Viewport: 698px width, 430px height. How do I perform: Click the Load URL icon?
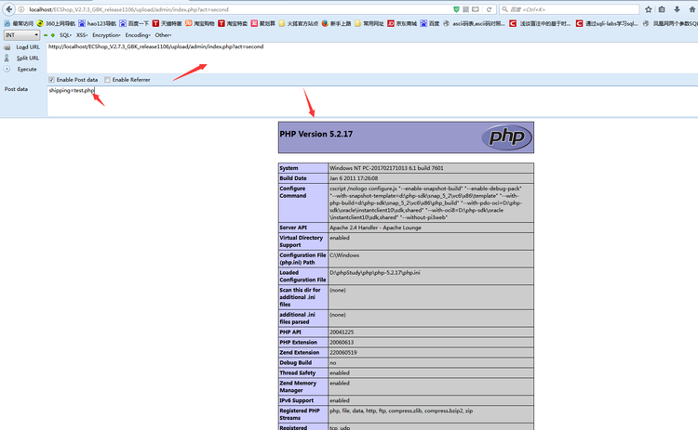click(x=7, y=46)
